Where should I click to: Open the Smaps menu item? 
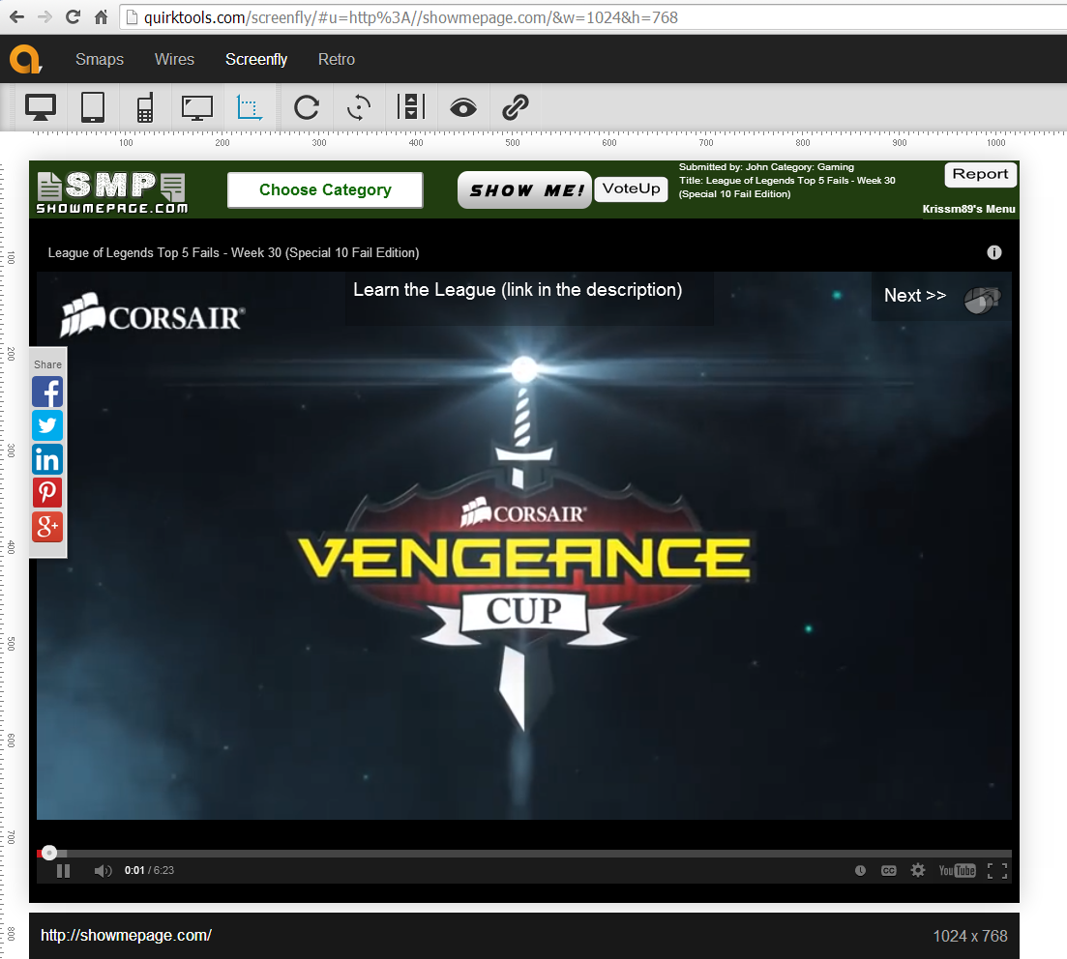100,59
